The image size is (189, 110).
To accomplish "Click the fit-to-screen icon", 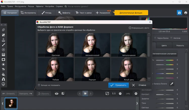I will (x=107, y=94).
